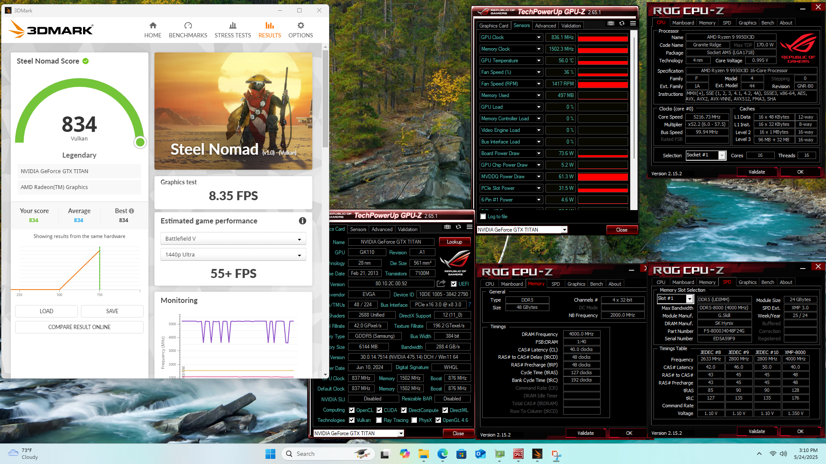Open OPTIONS gear in 3DMark
826x464 pixels.
tap(301, 30)
